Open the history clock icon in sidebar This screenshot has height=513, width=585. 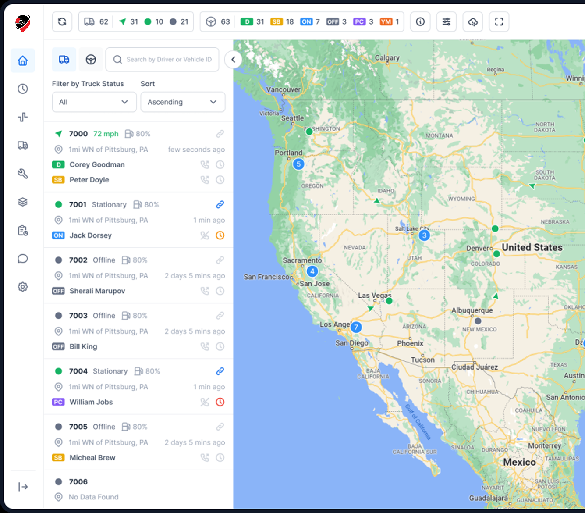pyautogui.click(x=23, y=89)
